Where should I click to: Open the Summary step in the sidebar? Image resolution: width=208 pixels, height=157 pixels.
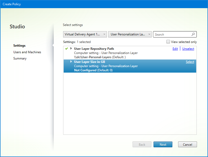pyautogui.click(x=20, y=58)
